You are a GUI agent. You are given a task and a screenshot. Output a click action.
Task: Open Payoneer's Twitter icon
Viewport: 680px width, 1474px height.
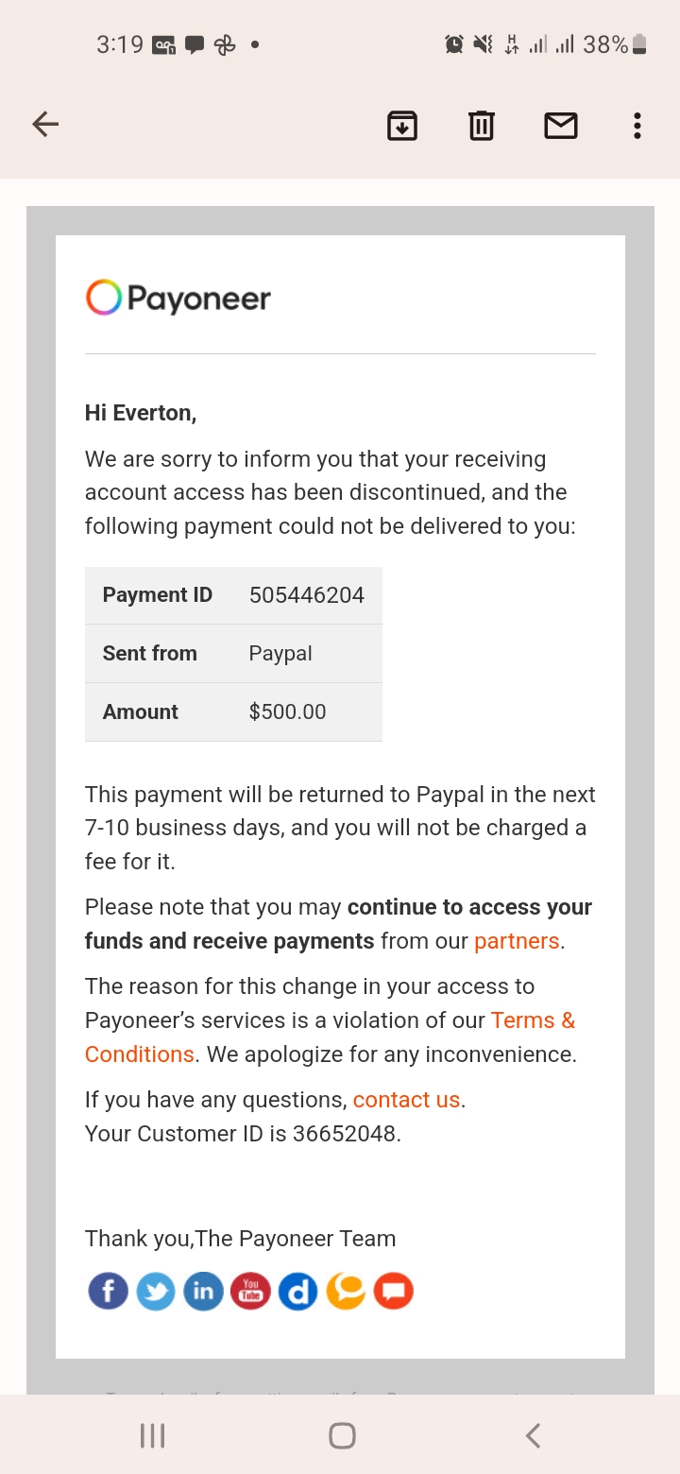click(x=156, y=1291)
